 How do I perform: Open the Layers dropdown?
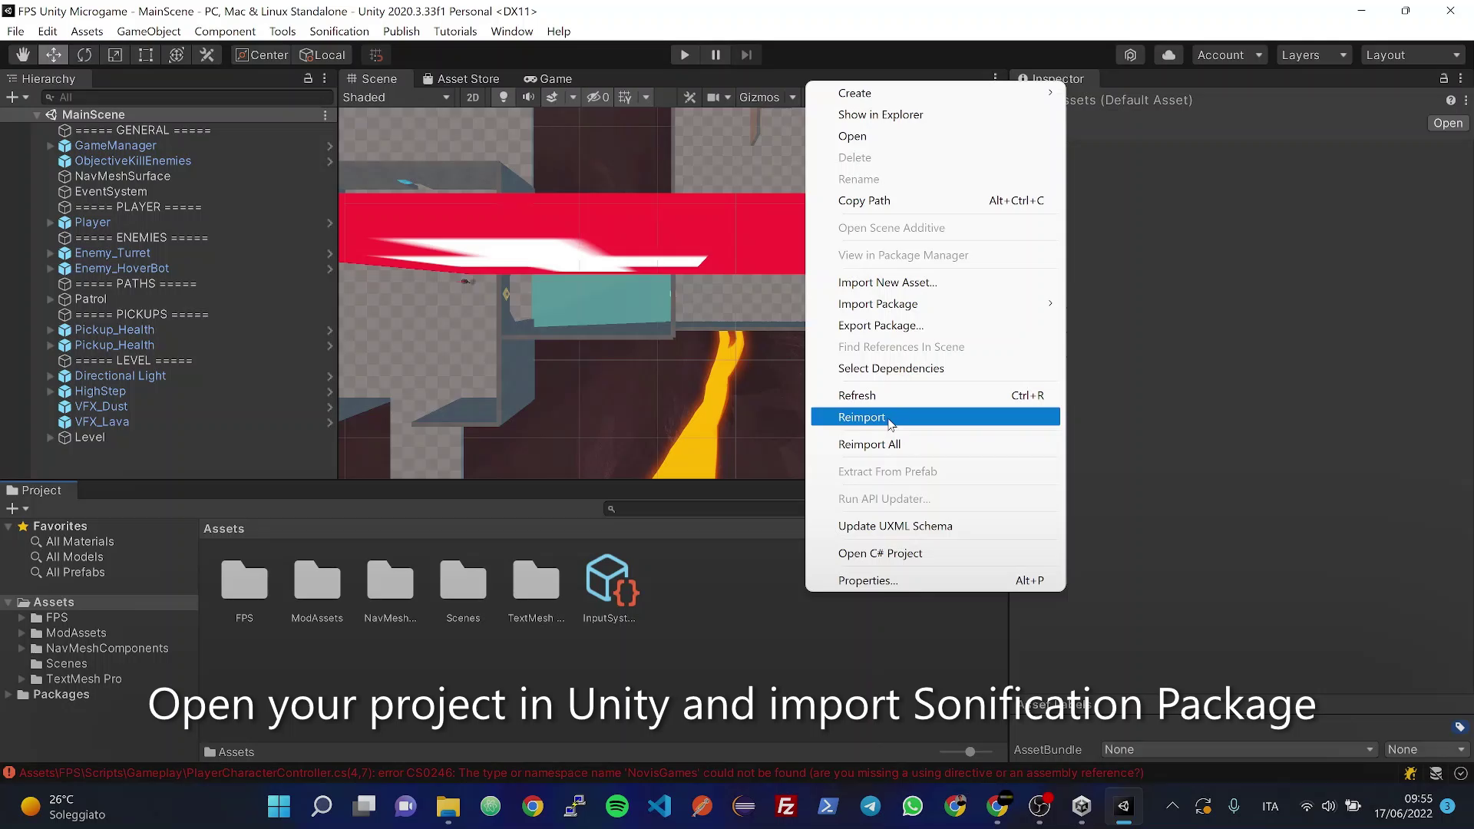click(1314, 54)
